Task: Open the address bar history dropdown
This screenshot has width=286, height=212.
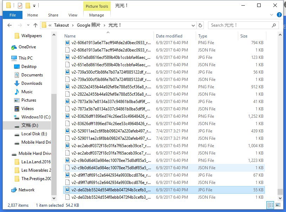Action: 193,25
